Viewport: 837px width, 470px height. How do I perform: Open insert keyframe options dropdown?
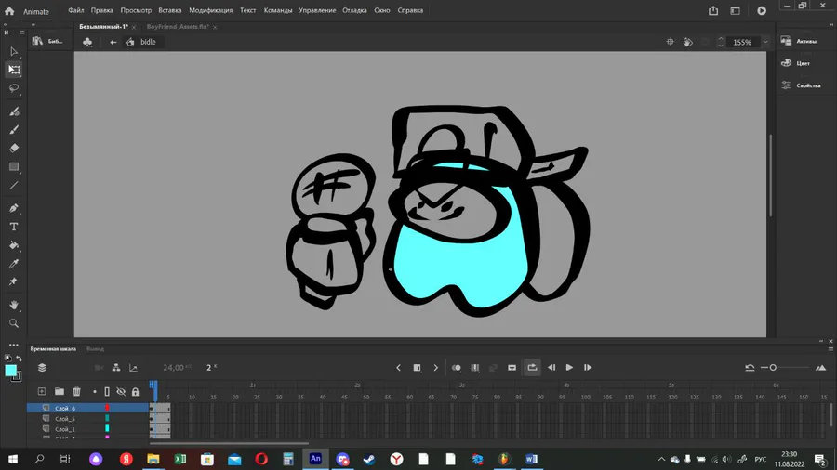tap(418, 368)
